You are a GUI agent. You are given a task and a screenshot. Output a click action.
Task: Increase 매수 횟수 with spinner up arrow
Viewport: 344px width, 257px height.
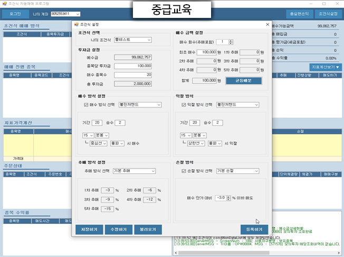pyautogui.click(x=231, y=41)
